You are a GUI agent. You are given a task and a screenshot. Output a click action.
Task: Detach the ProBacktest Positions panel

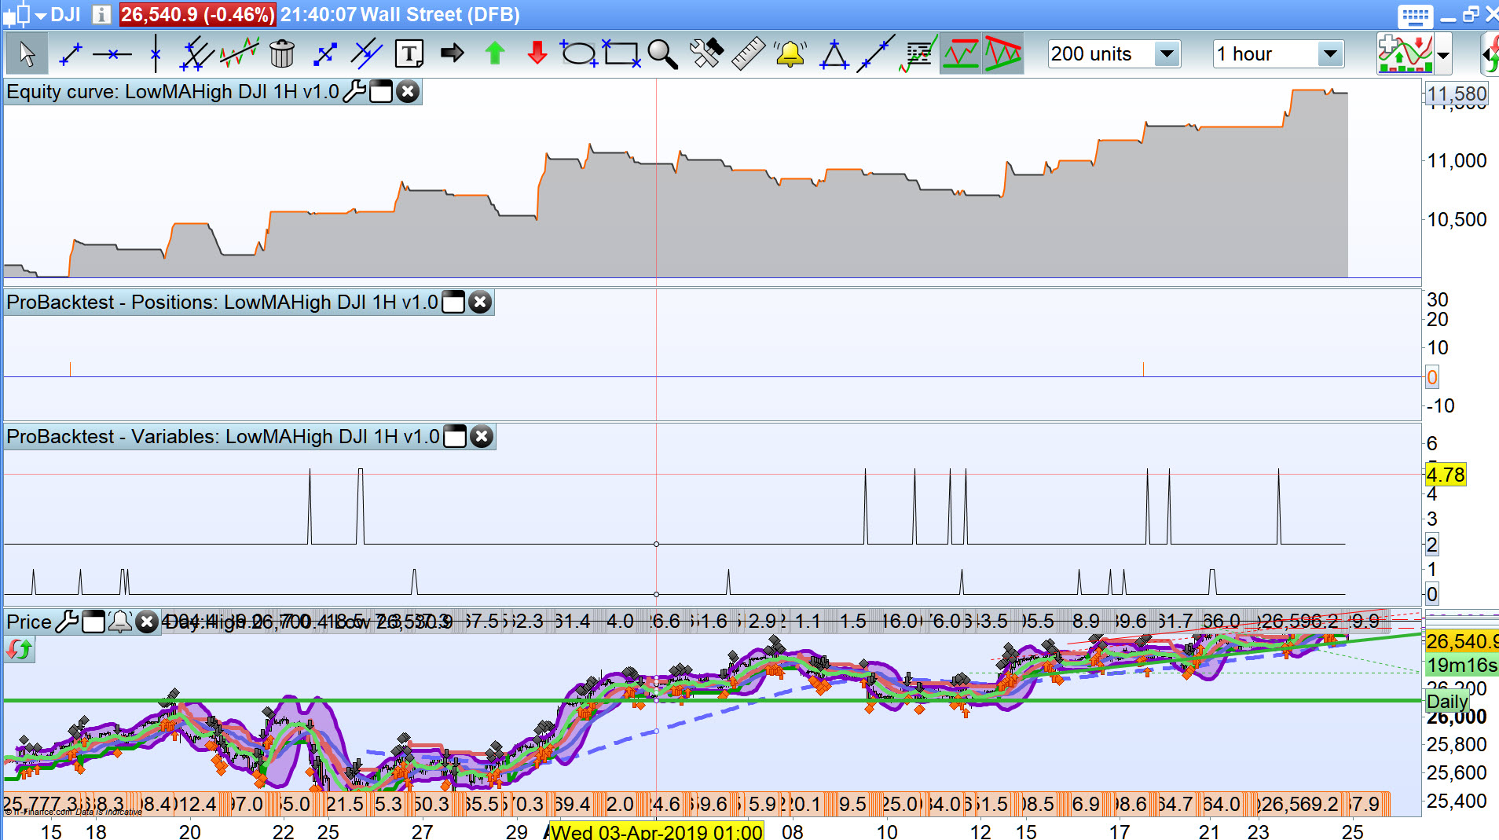(453, 303)
